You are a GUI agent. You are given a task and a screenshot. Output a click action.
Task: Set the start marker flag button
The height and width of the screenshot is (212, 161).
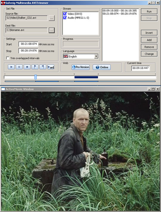coord(35,67)
